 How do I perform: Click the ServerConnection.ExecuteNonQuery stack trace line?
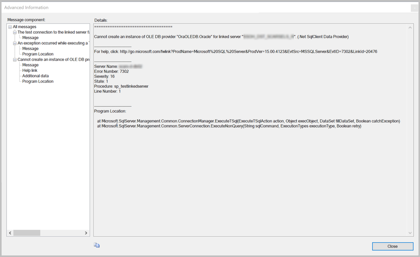[x=229, y=126]
